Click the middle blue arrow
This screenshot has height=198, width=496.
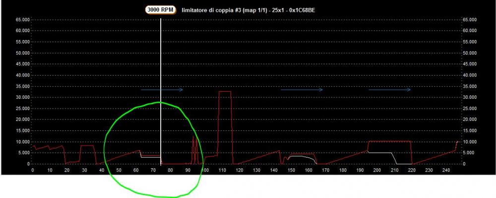click(x=302, y=90)
